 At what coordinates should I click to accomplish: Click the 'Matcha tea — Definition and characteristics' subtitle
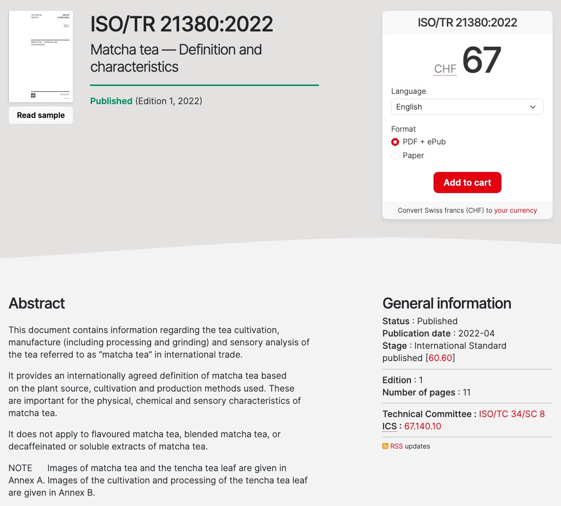(176, 58)
